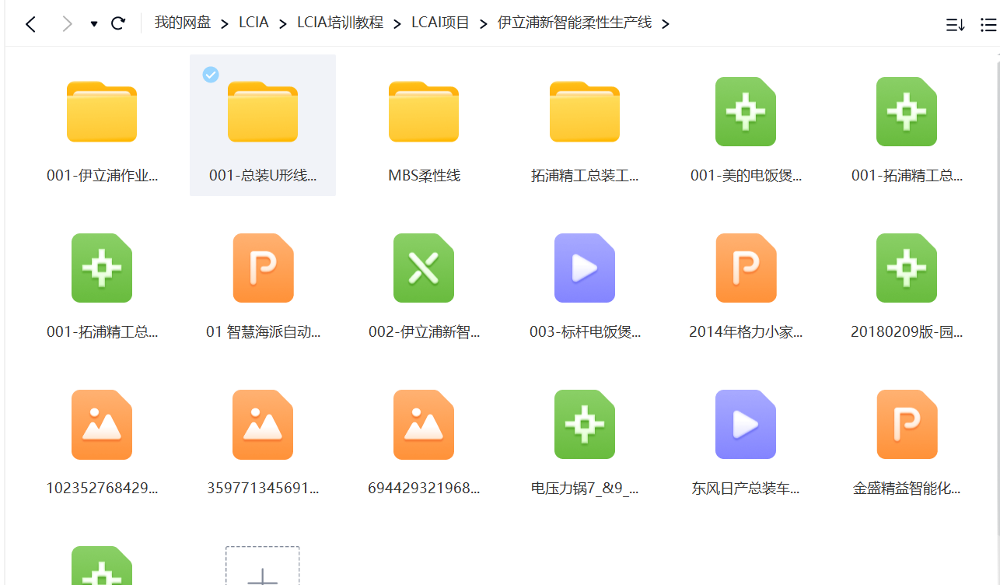Screen dimensions: 1000x585
Task: Go to 我的网盘 via breadcrumb
Action: click(x=182, y=23)
